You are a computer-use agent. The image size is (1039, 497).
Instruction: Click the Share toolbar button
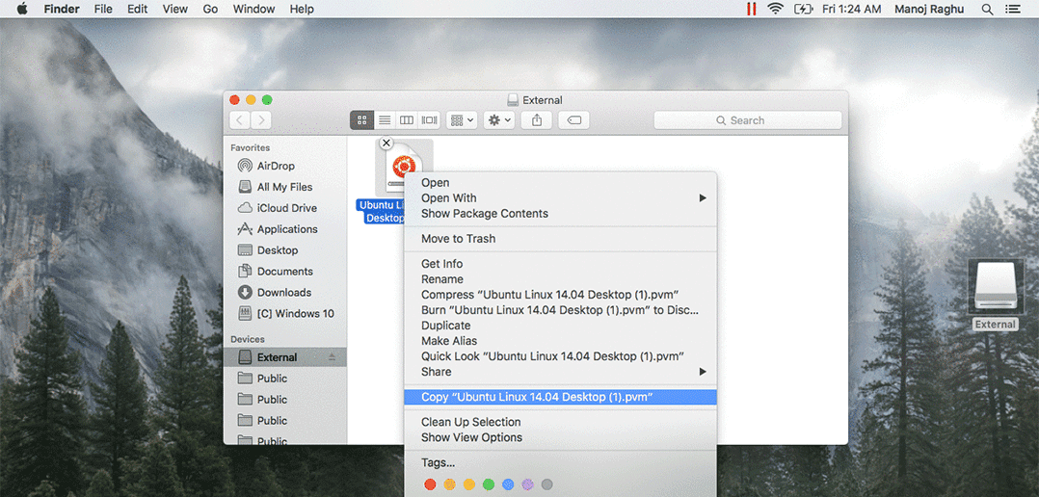tap(537, 119)
